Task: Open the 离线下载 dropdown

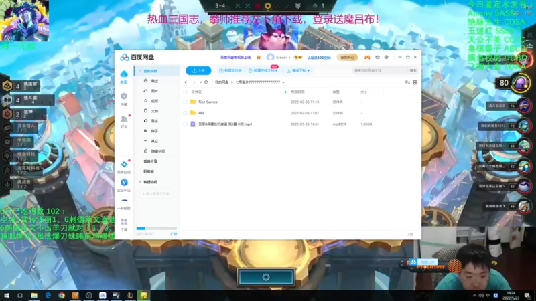Action: pos(308,71)
